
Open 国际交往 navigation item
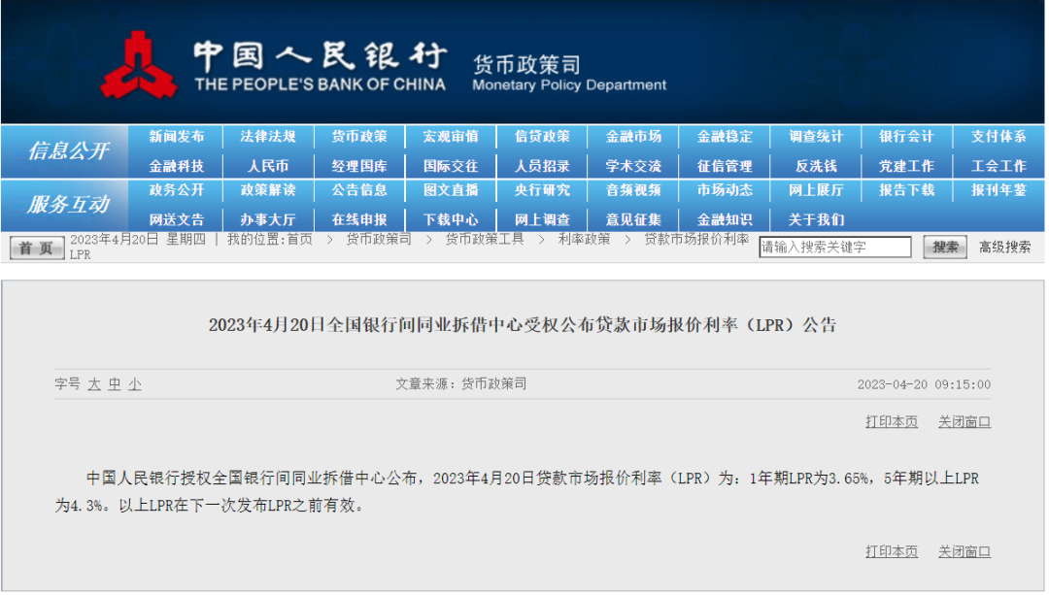451,166
